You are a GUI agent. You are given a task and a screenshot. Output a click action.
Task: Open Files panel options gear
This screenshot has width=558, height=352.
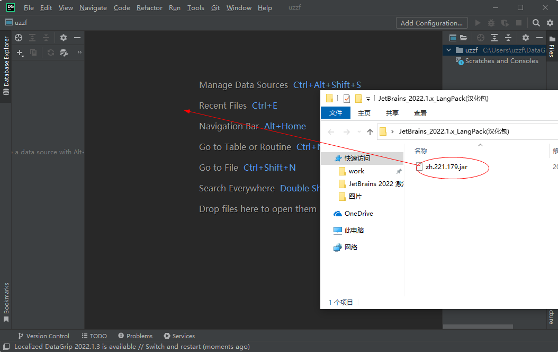coord(526,38)
